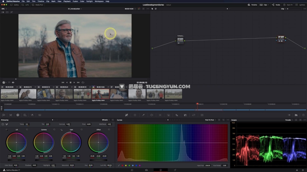Adjust the Lift master wheel slider
Viewport: 307px width, 172px height.
click(17, 160)
